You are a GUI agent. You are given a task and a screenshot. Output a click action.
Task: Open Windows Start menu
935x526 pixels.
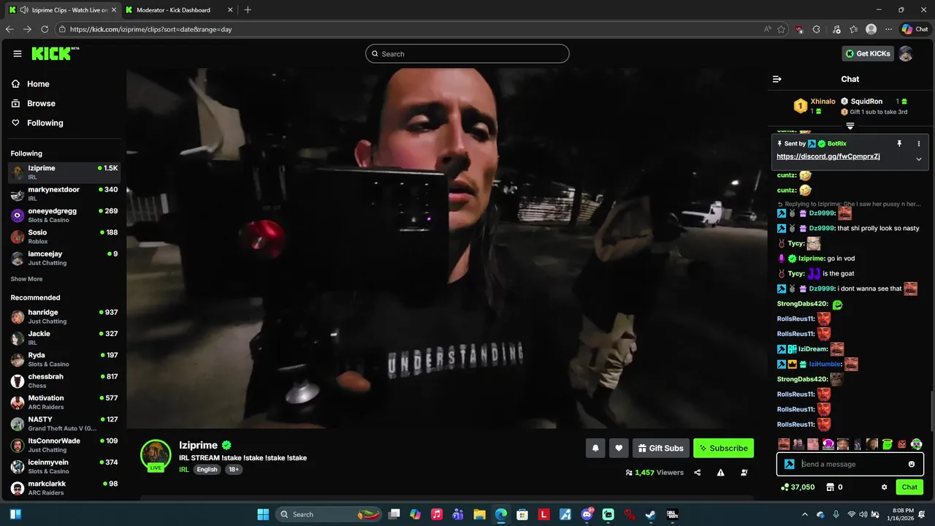pos(263,514)
